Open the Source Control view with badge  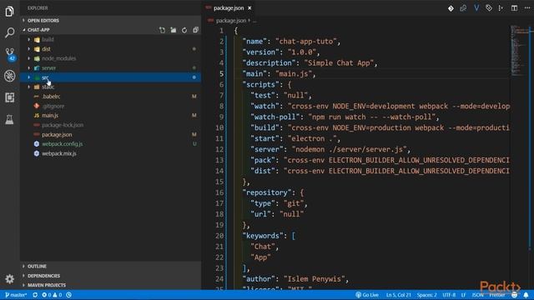10,54
